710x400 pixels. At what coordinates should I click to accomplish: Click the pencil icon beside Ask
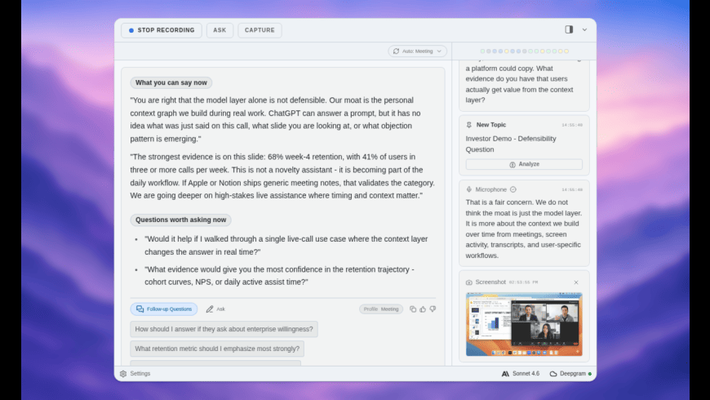pos(210,309)
